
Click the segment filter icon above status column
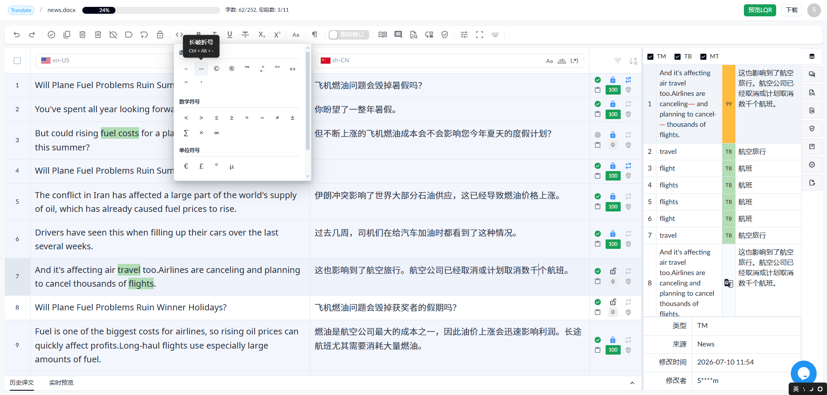[x=618, y=61]
